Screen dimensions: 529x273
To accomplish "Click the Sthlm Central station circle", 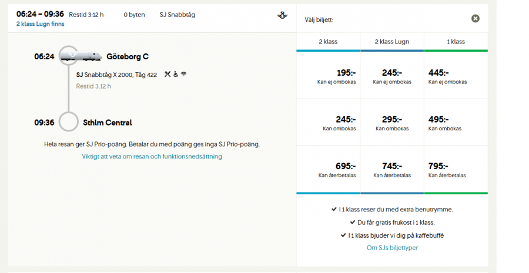I will (69, 123).
